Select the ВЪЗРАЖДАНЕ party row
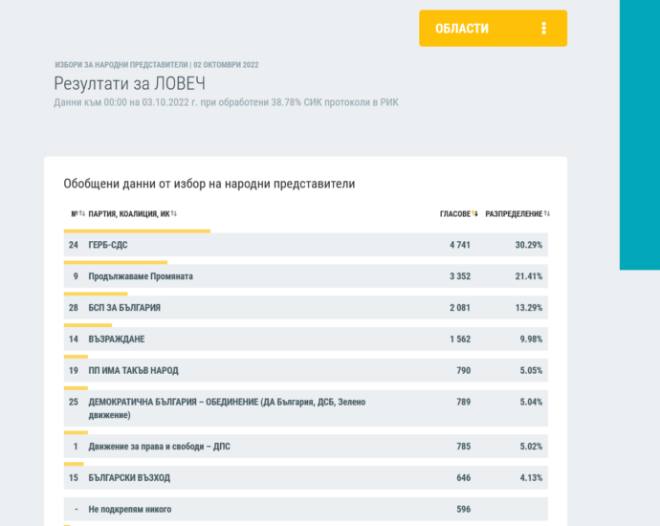The height and width of the screenshot is (526, 660). point(305,340)
